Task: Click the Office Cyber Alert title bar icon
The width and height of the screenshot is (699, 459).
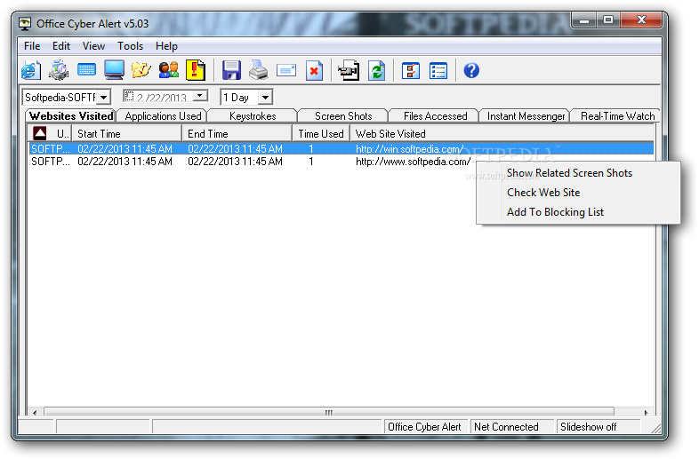Action: [25, 24]
